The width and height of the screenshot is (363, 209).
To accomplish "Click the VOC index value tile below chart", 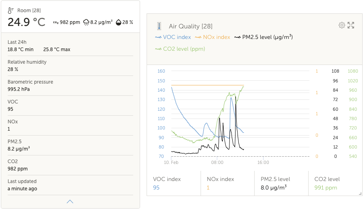I will [x=174, y=183].
